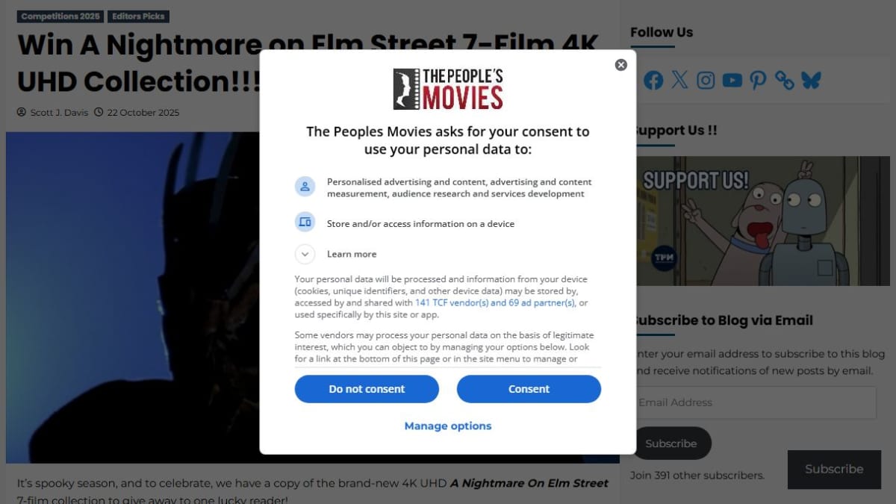Select the Editors Picks category tag
896x504 pixels.
point(139,16)
